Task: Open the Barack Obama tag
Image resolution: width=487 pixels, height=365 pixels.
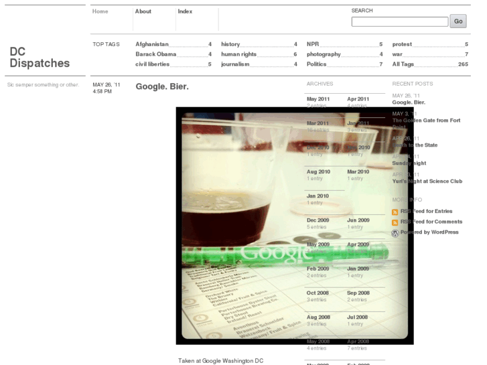Action: [155, 54]
